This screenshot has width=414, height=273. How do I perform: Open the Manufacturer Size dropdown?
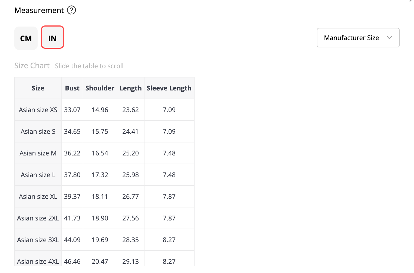tap(358, 38)
